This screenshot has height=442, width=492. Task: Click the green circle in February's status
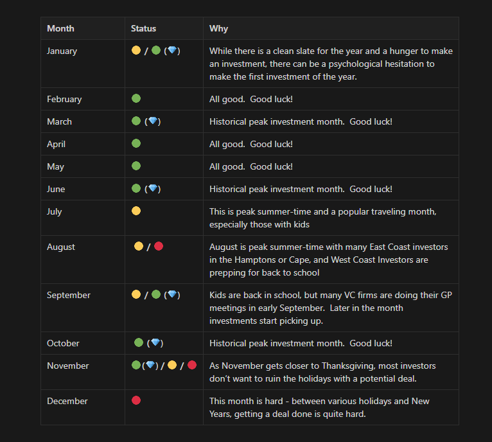(136, 99)
